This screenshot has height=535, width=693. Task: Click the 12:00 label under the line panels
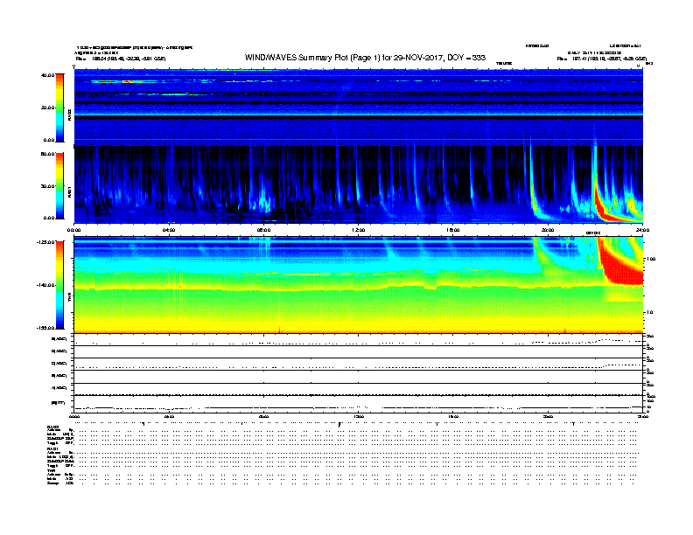point(359,416)
